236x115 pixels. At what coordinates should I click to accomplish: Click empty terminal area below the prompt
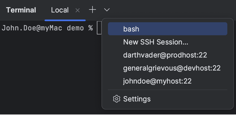click(49, 73)
